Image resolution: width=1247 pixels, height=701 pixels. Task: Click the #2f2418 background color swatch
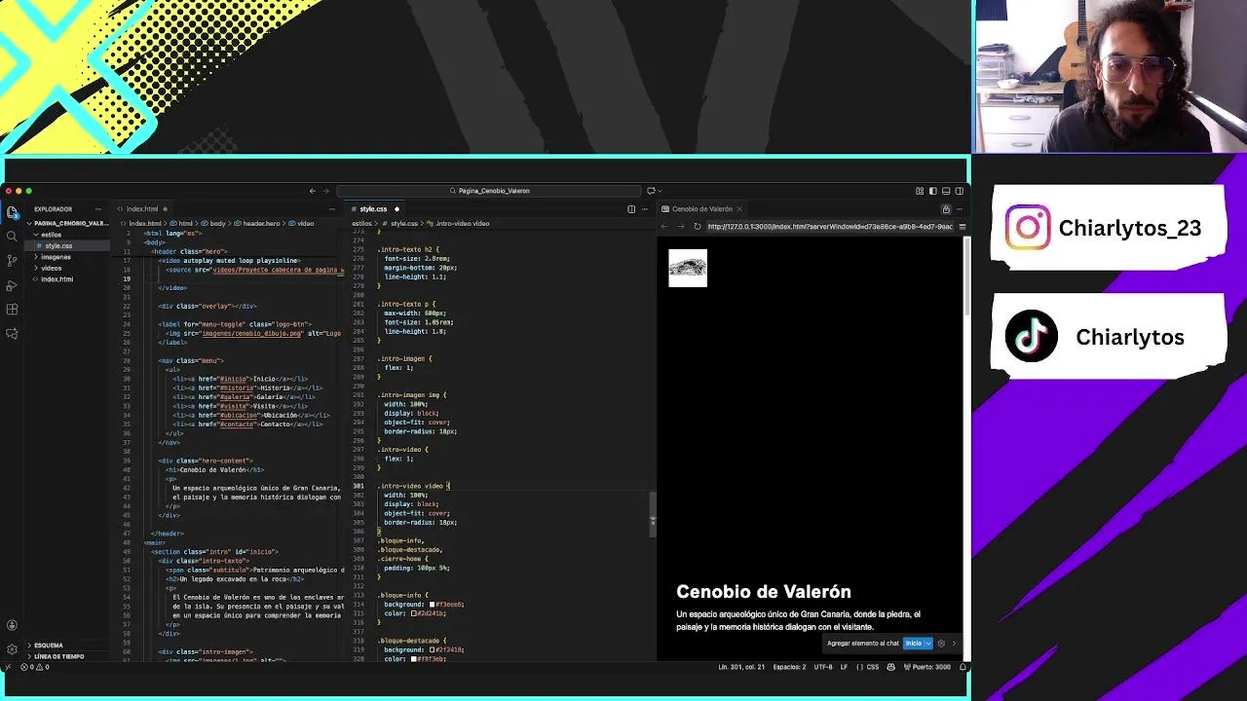point(432,649)
